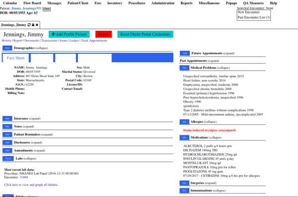Edit the Immunizations section
The height and width of the screenshot is (197, 298).
tap(184, 191)
